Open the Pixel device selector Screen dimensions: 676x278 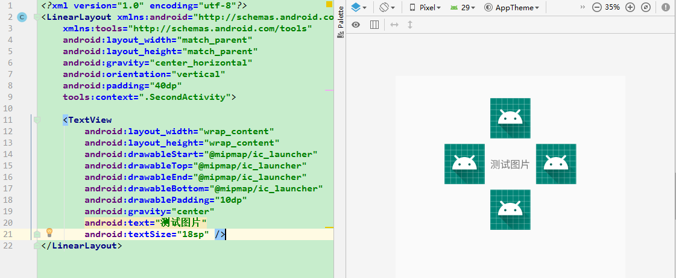(425, 7)
